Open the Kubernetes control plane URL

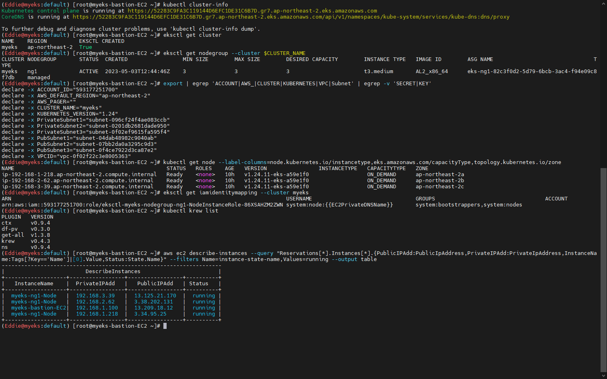coord(252,11)
